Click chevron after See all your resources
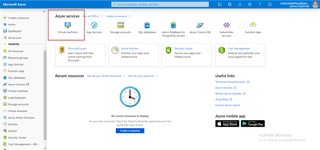The image size is (320, 150). [x=157, y=76]
